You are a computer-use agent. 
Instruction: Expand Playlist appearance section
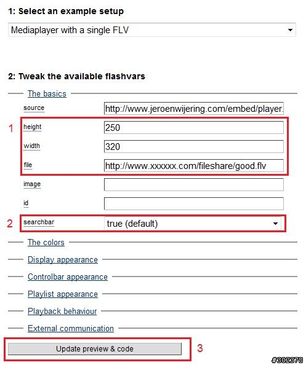[63, 294]
